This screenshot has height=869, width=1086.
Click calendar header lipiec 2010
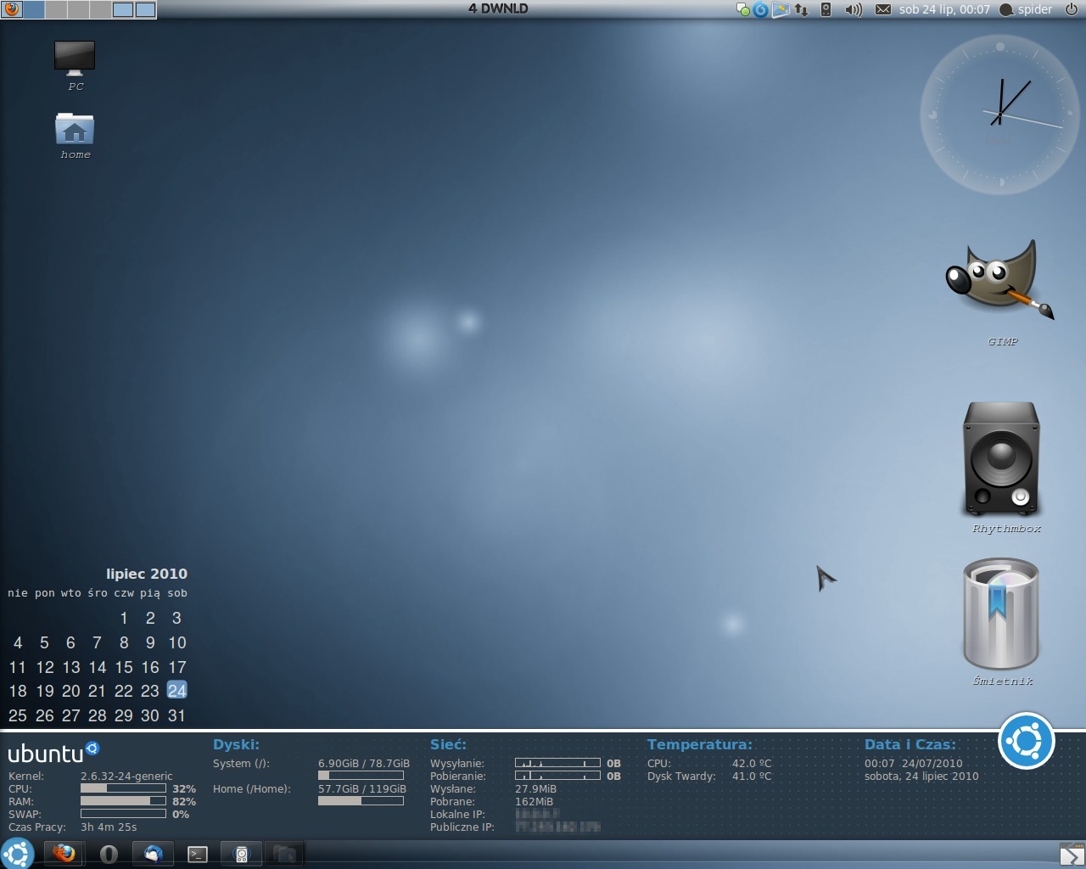pos(147,574)
